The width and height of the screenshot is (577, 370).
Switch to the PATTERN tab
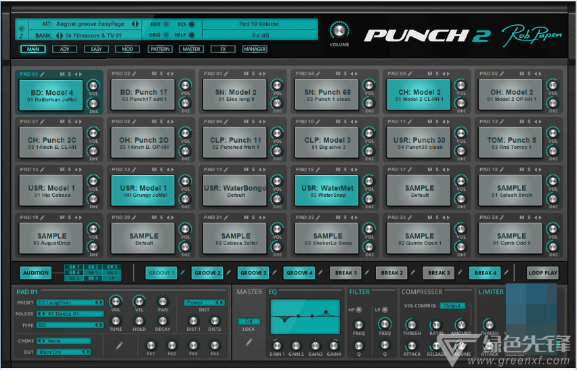[x=160, y=49]
